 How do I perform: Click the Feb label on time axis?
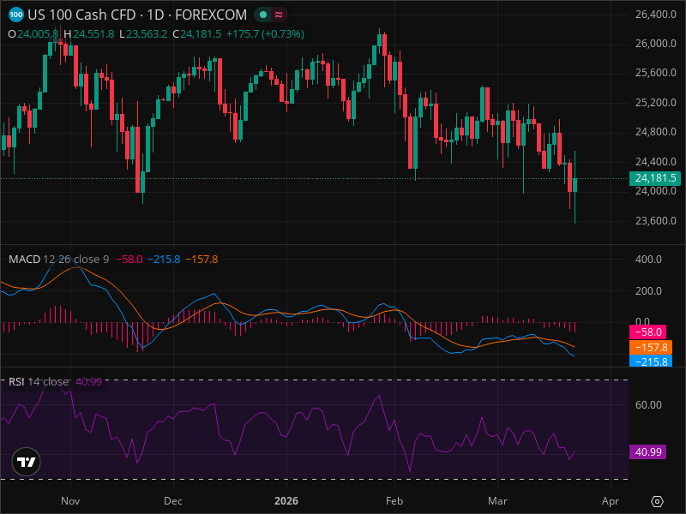(x=394, y=501)
